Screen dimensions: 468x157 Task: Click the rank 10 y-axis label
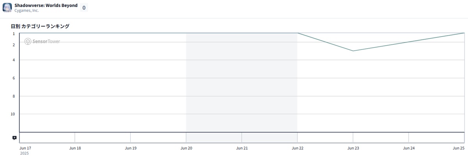coord(13,114)
